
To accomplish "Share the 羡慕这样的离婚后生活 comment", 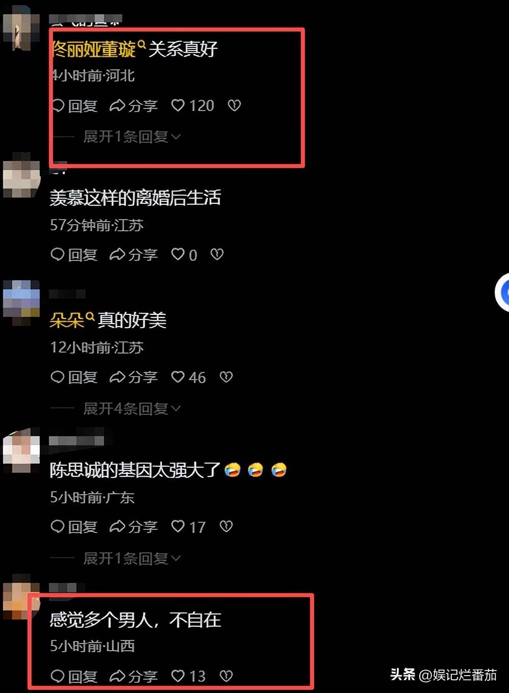I will 134,254.
